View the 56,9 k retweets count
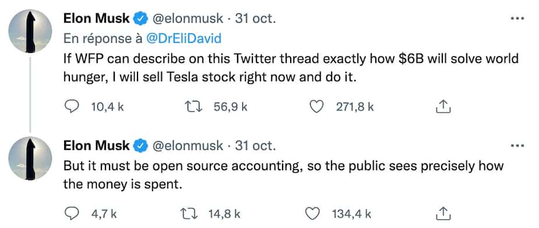The width and height of the screenshot is (539, 228). [x=230, y=107]
